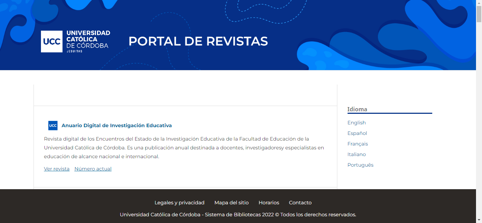The image size is (482, 223).
Task: Click Ver revista under the journal description
Action: [x=56, y=169]
